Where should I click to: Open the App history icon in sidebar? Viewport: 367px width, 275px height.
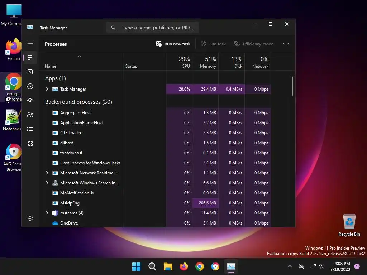30,86
